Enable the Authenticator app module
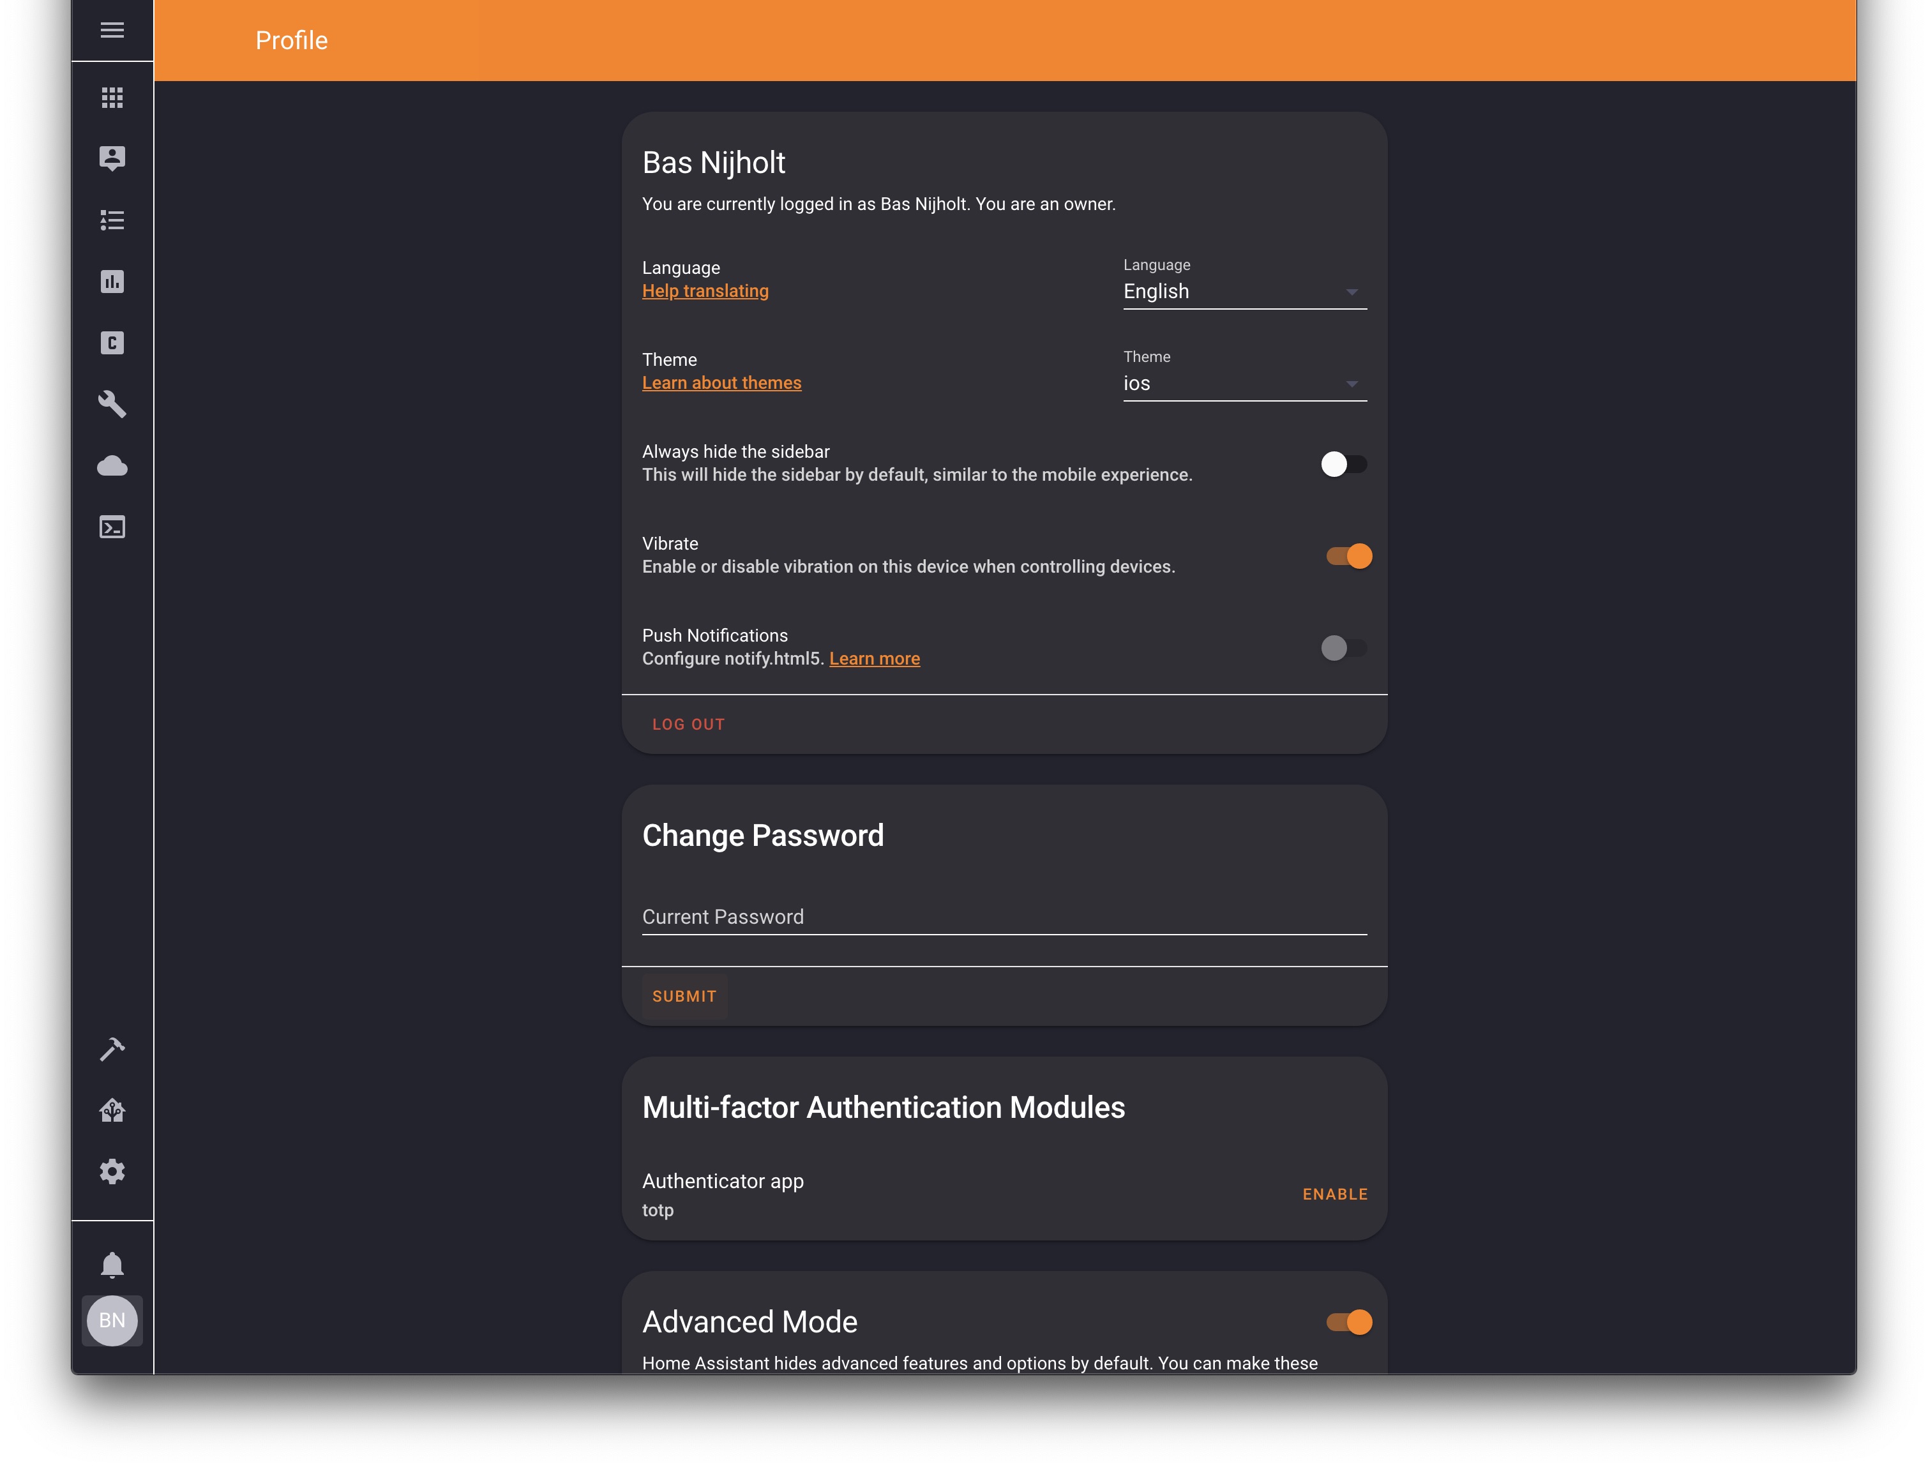 1334,1194
